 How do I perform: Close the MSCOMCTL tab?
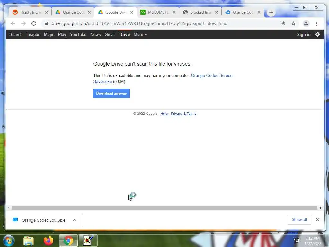point(174,13)
